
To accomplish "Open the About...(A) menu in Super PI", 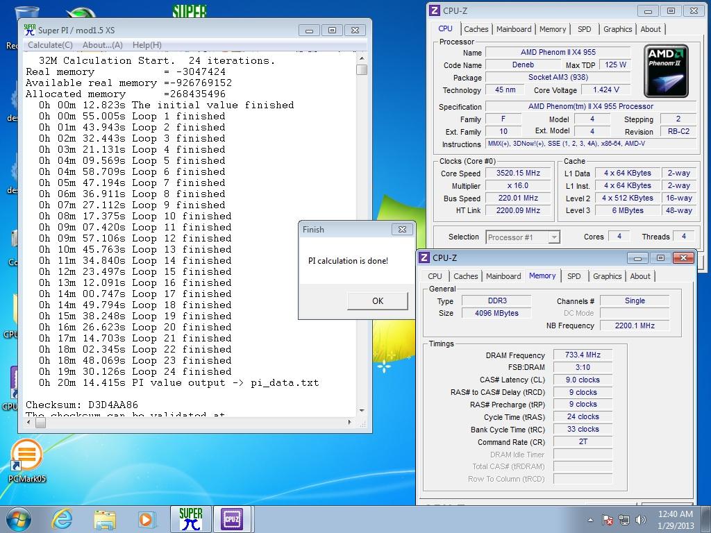I will click(103, 45).
